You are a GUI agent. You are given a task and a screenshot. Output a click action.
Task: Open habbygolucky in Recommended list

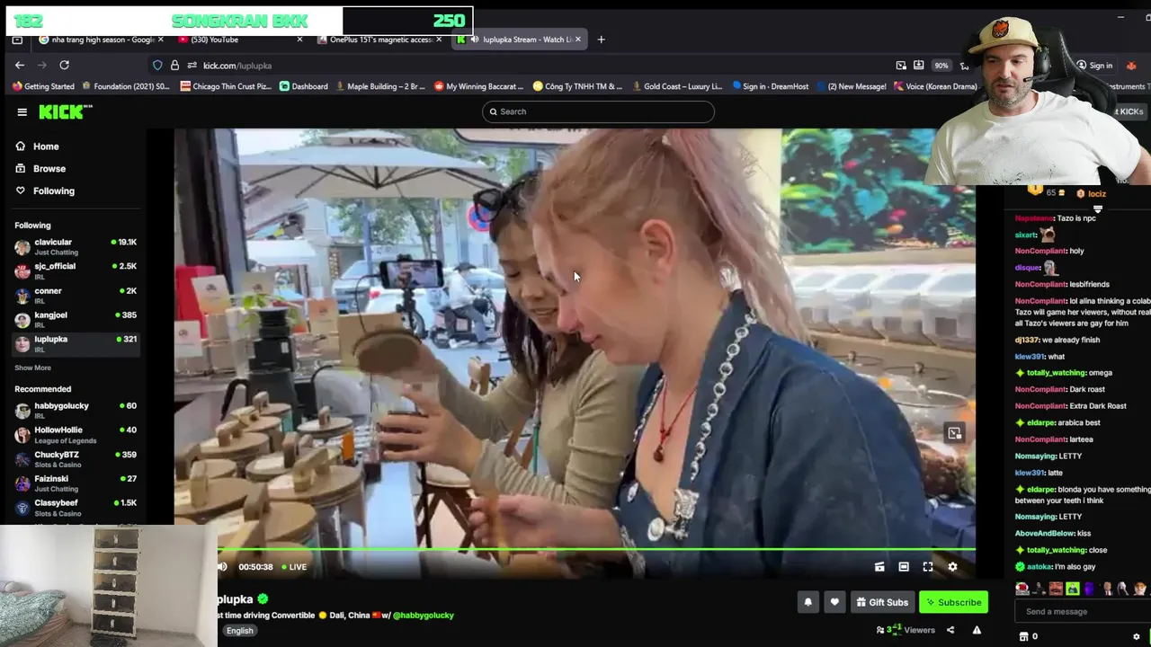click(76, 411)
